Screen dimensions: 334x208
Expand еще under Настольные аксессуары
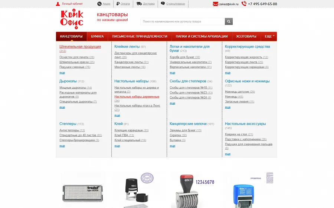pyautogui.click(x=228, y=154)
